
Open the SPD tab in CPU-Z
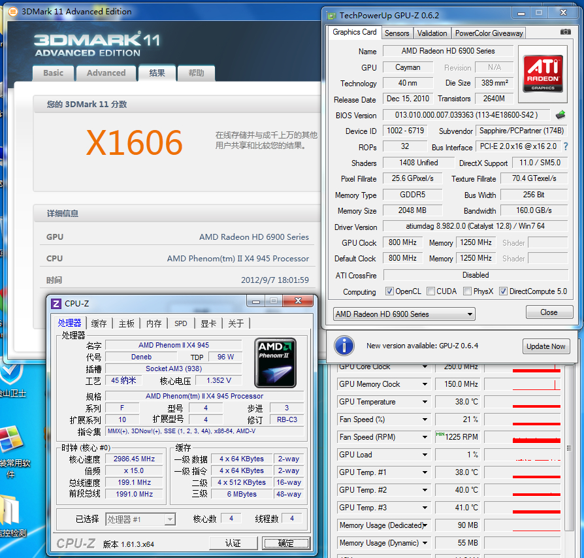(181, 323)
